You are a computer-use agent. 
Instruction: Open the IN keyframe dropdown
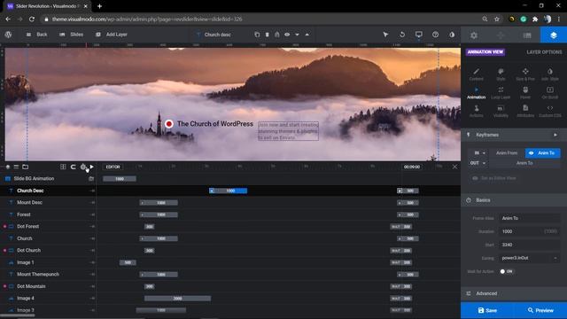point(479,153)
